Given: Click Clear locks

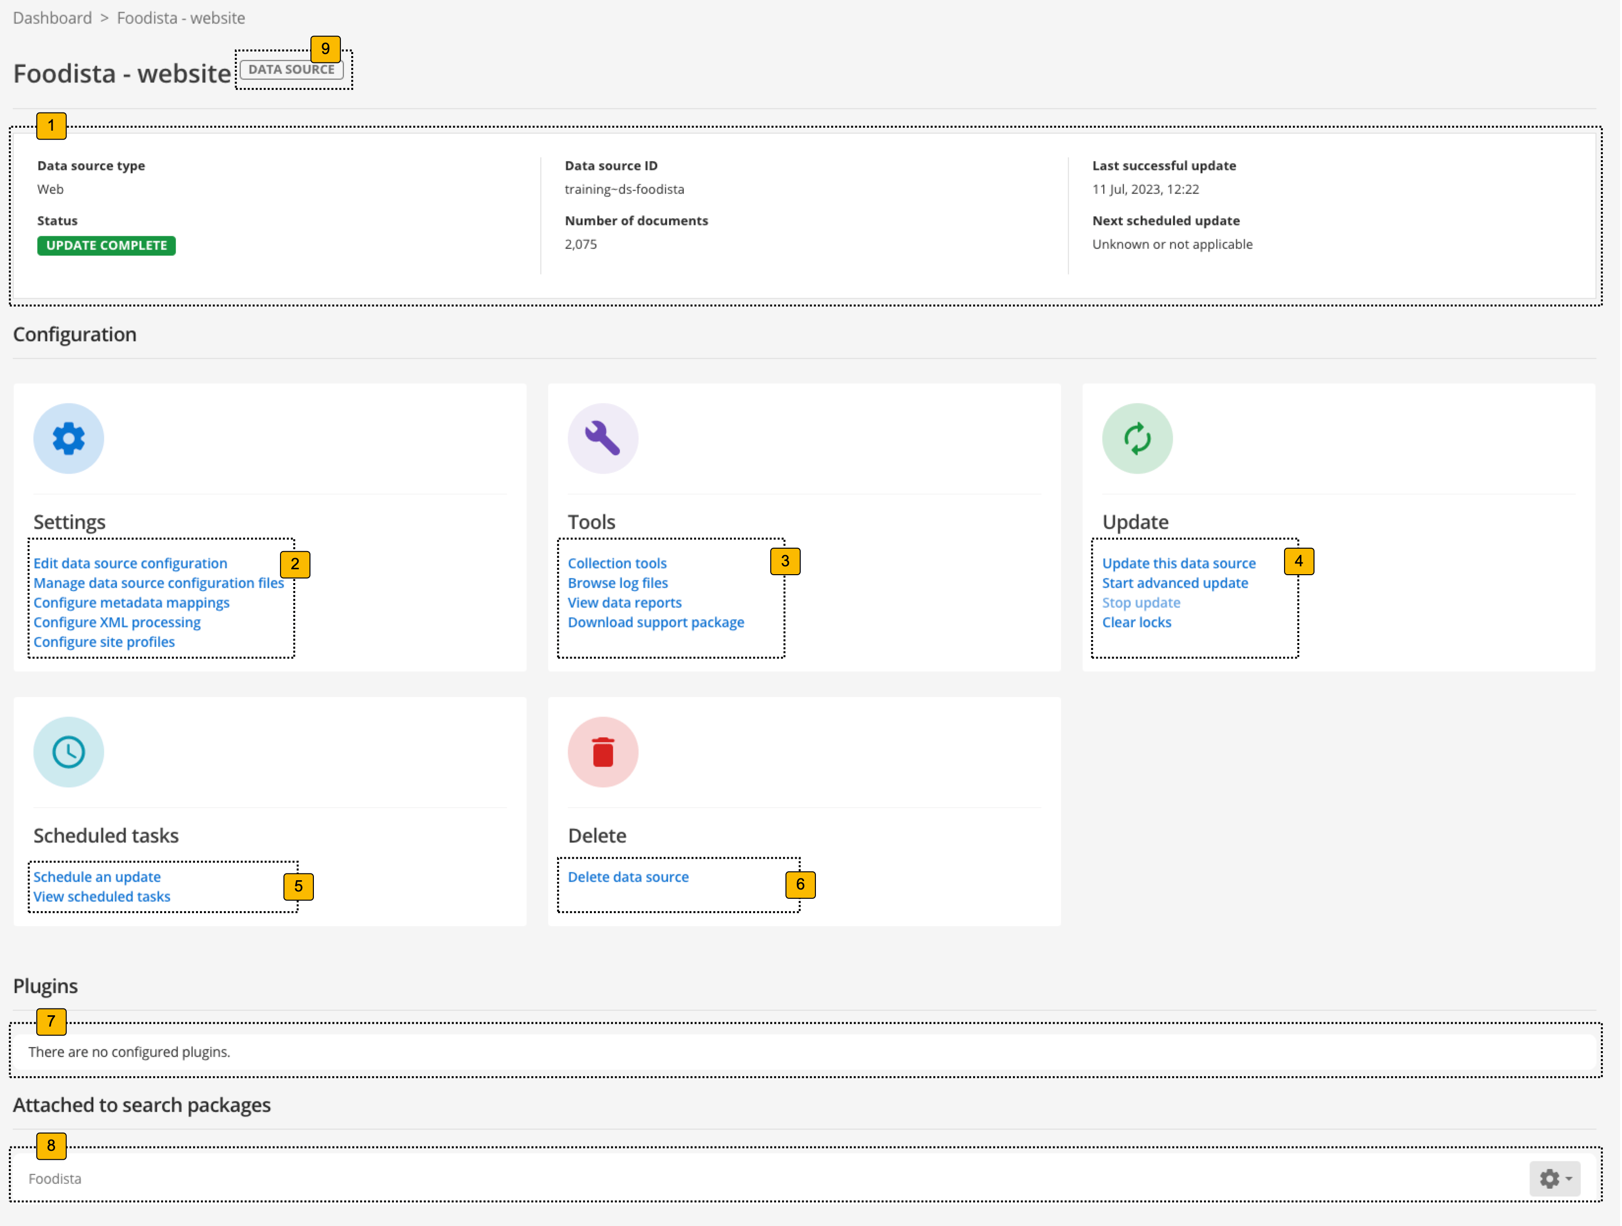Looking at the screenshot, I should point(1137,622).
